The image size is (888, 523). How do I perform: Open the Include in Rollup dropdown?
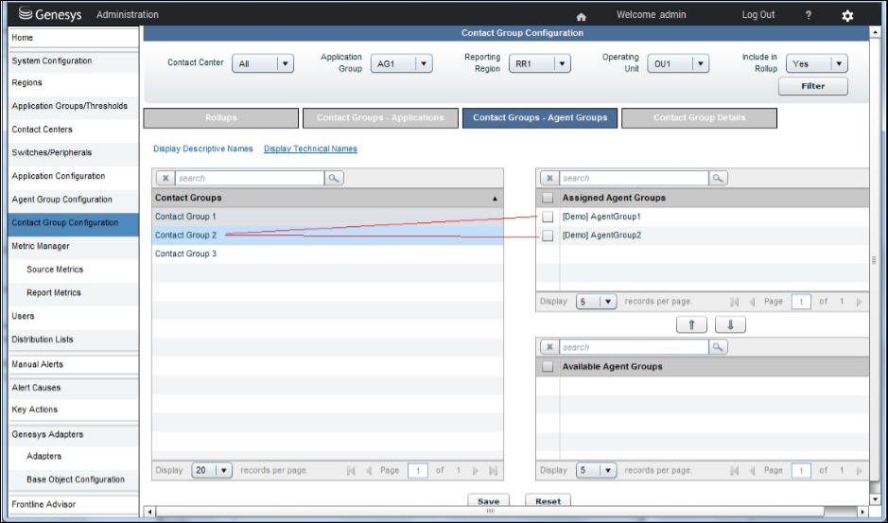pos(816,63)
